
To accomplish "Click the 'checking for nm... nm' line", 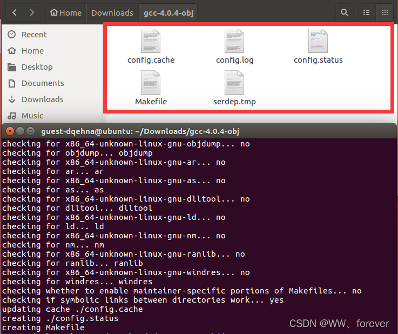I will point(53,245).
